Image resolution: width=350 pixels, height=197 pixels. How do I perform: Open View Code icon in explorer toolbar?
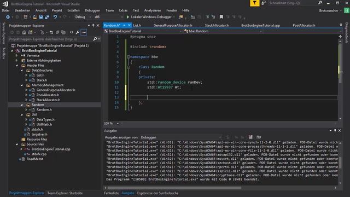click(x=72, y=32)
